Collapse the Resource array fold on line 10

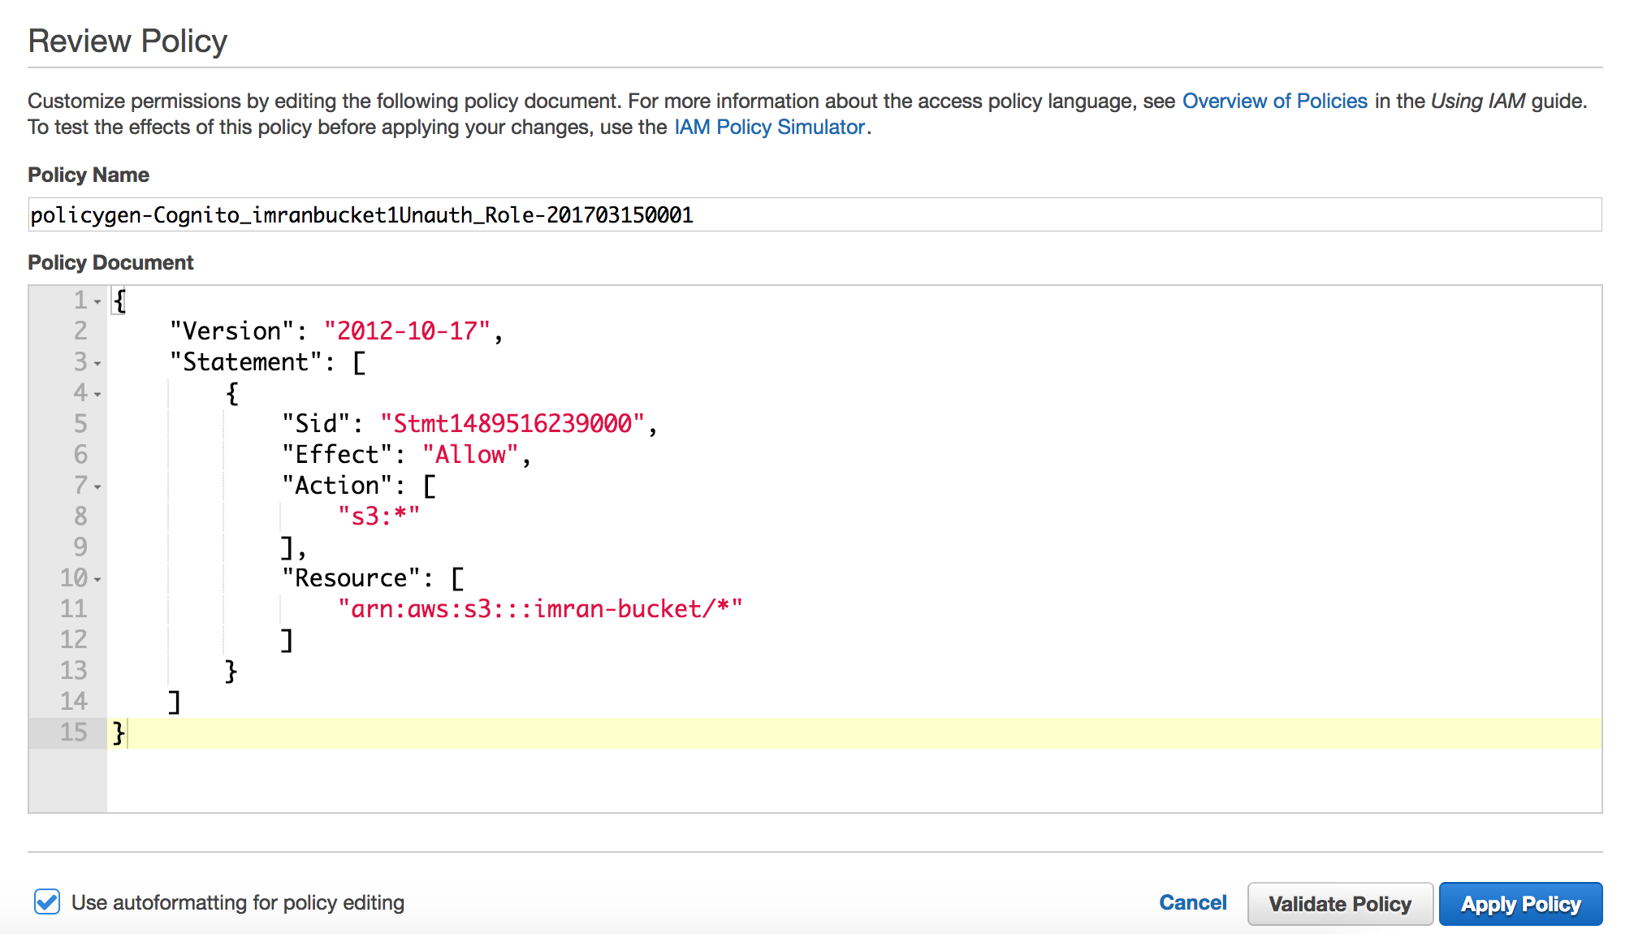point(97,580)
